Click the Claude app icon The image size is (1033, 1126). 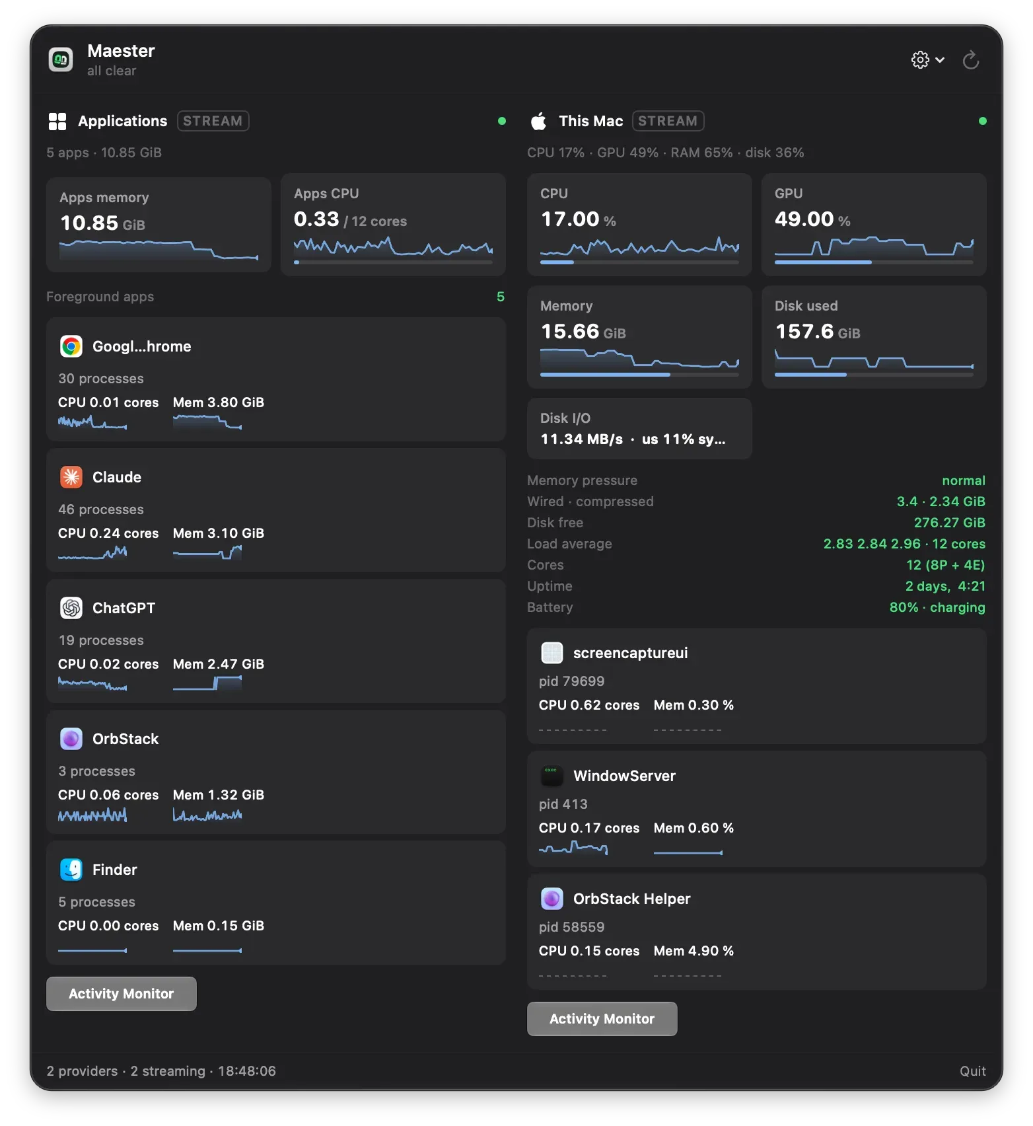click(x=71, y=477)
